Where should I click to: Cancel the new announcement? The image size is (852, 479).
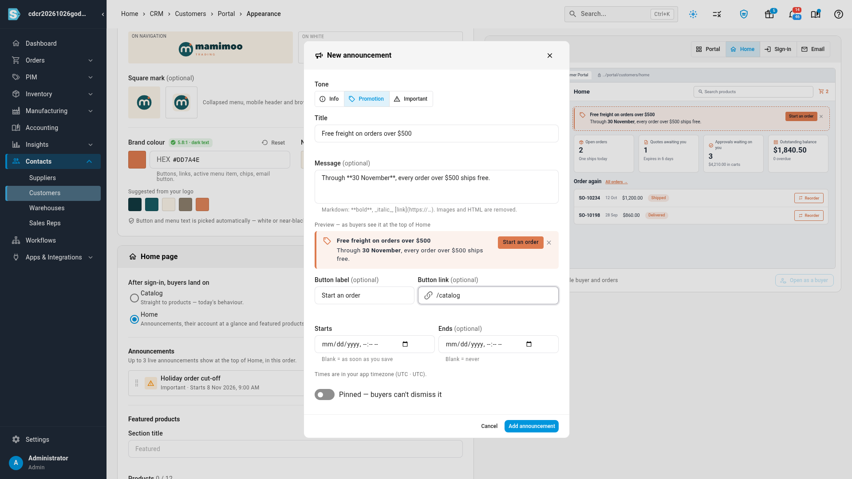489,426
